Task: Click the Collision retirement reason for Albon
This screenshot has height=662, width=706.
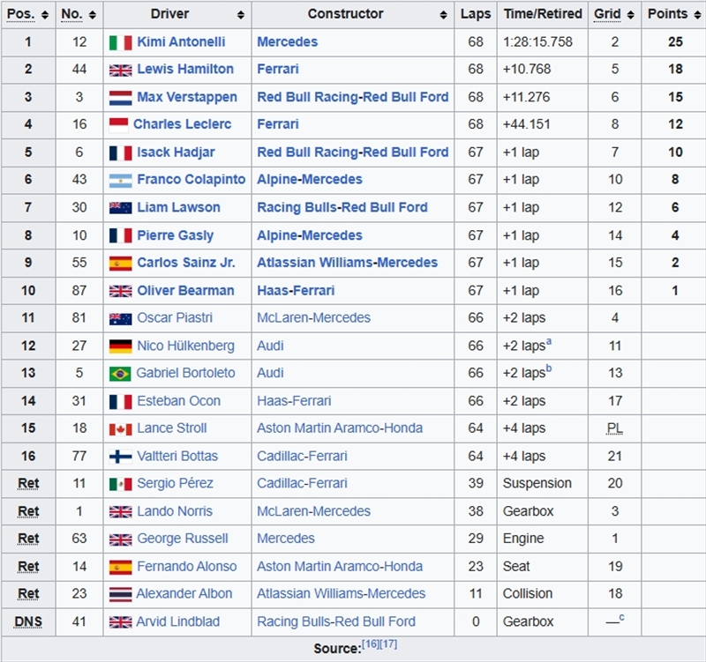Action: point(527,593)
